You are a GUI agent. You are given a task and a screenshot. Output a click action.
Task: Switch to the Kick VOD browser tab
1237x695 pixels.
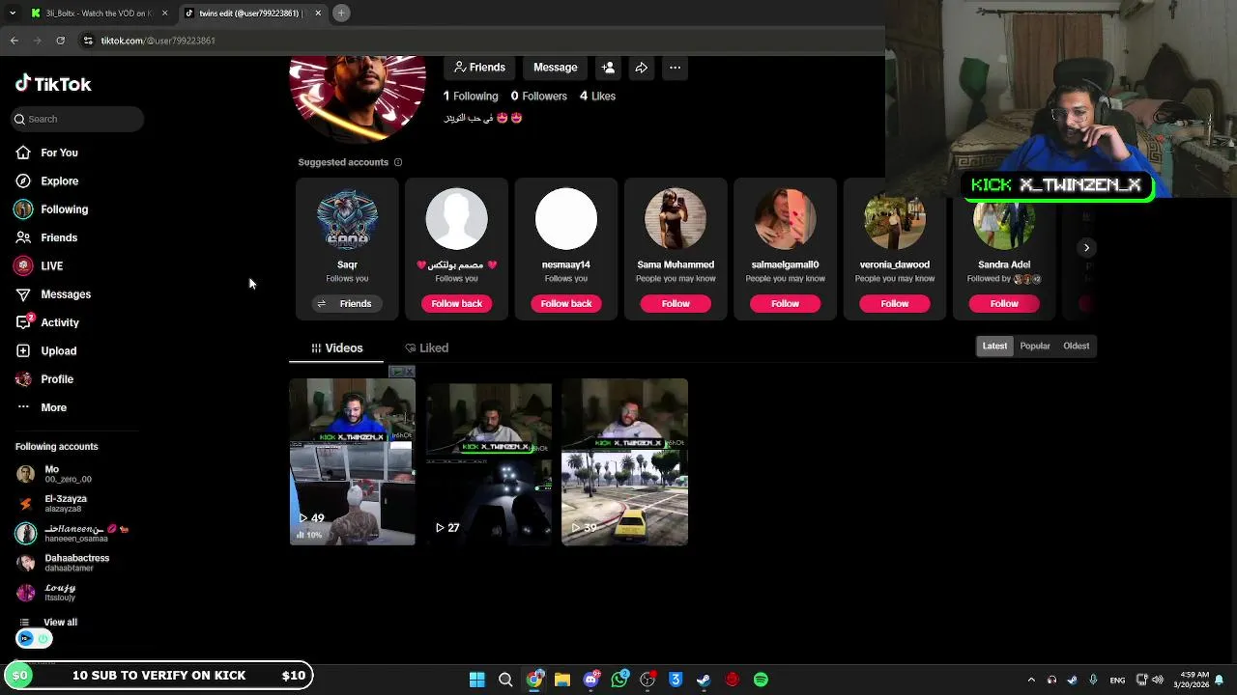[99, 14]
